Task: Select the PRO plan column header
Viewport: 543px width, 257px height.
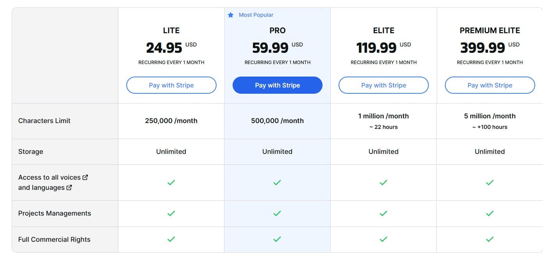Action: [x=277, y=30]
